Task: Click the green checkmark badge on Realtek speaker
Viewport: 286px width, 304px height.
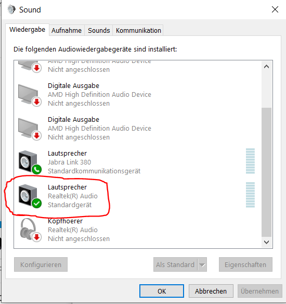Action: [x=36, y=204]
